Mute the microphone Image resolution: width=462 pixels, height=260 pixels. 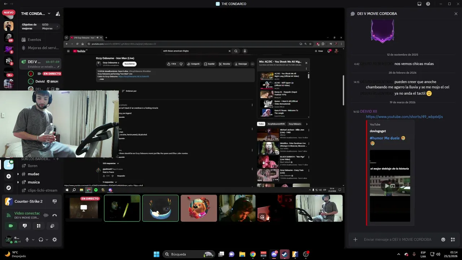point(27,239)
